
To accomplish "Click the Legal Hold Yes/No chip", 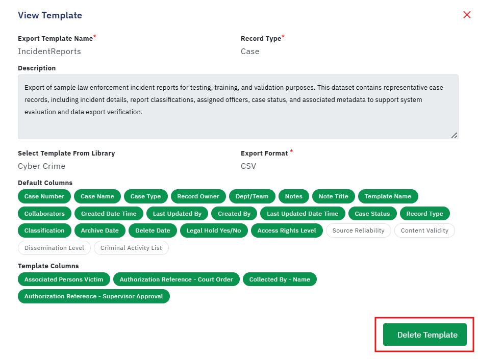I will click(x=214, y=230).
